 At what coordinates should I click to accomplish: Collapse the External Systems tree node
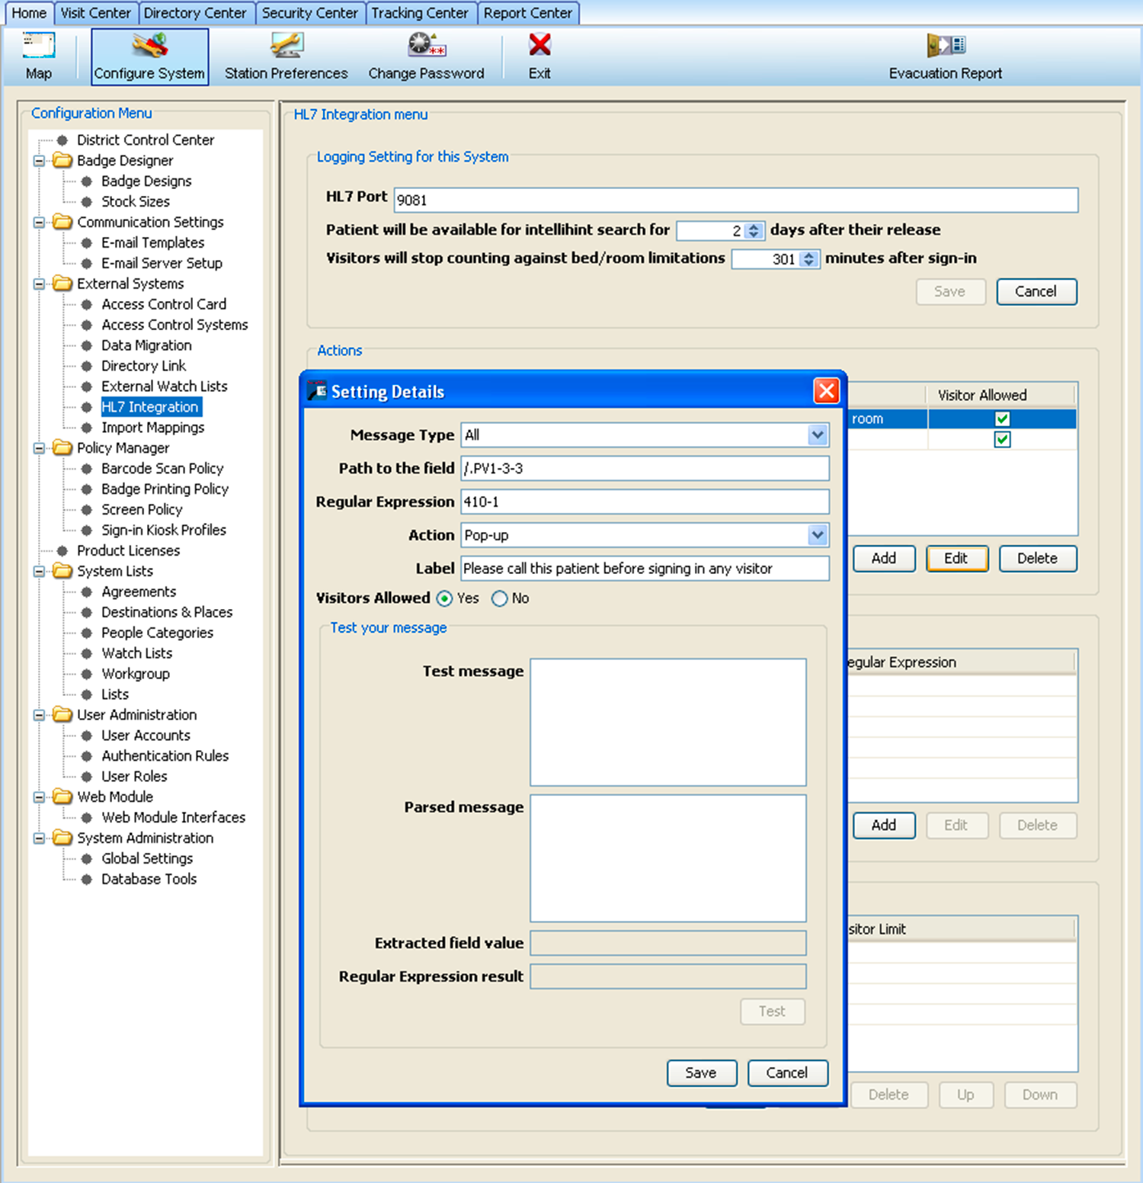(x=39, y=284)
